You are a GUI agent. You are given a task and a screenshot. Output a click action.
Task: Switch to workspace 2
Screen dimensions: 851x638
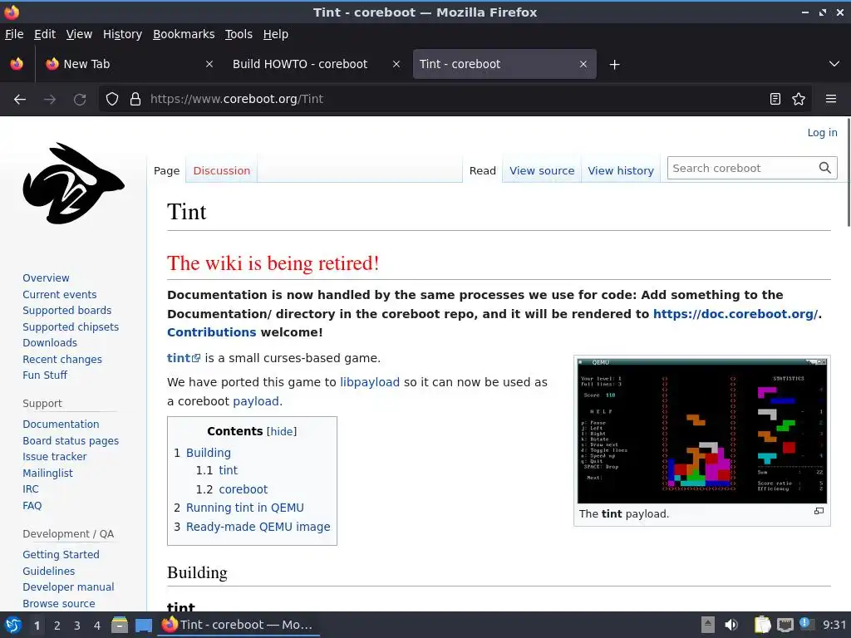coord(57,626)
